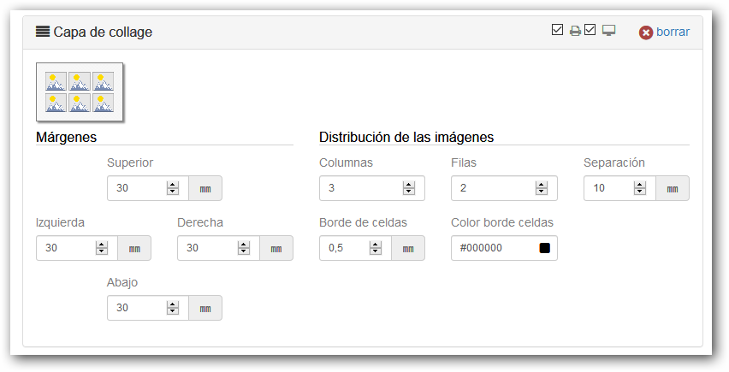Screen dimensions: 729x372
Task: Toggle the screen visibility checkbox
Action: pyautogui.click(x=590, y=30)
